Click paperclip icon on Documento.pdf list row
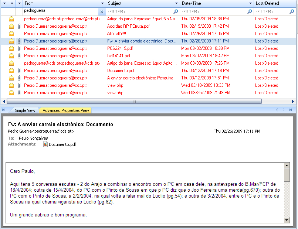 coord(19,71)
